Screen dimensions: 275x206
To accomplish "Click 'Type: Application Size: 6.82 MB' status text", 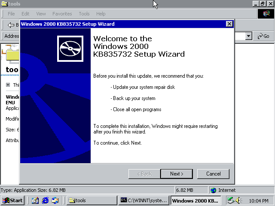I will [x=33, y=190].
